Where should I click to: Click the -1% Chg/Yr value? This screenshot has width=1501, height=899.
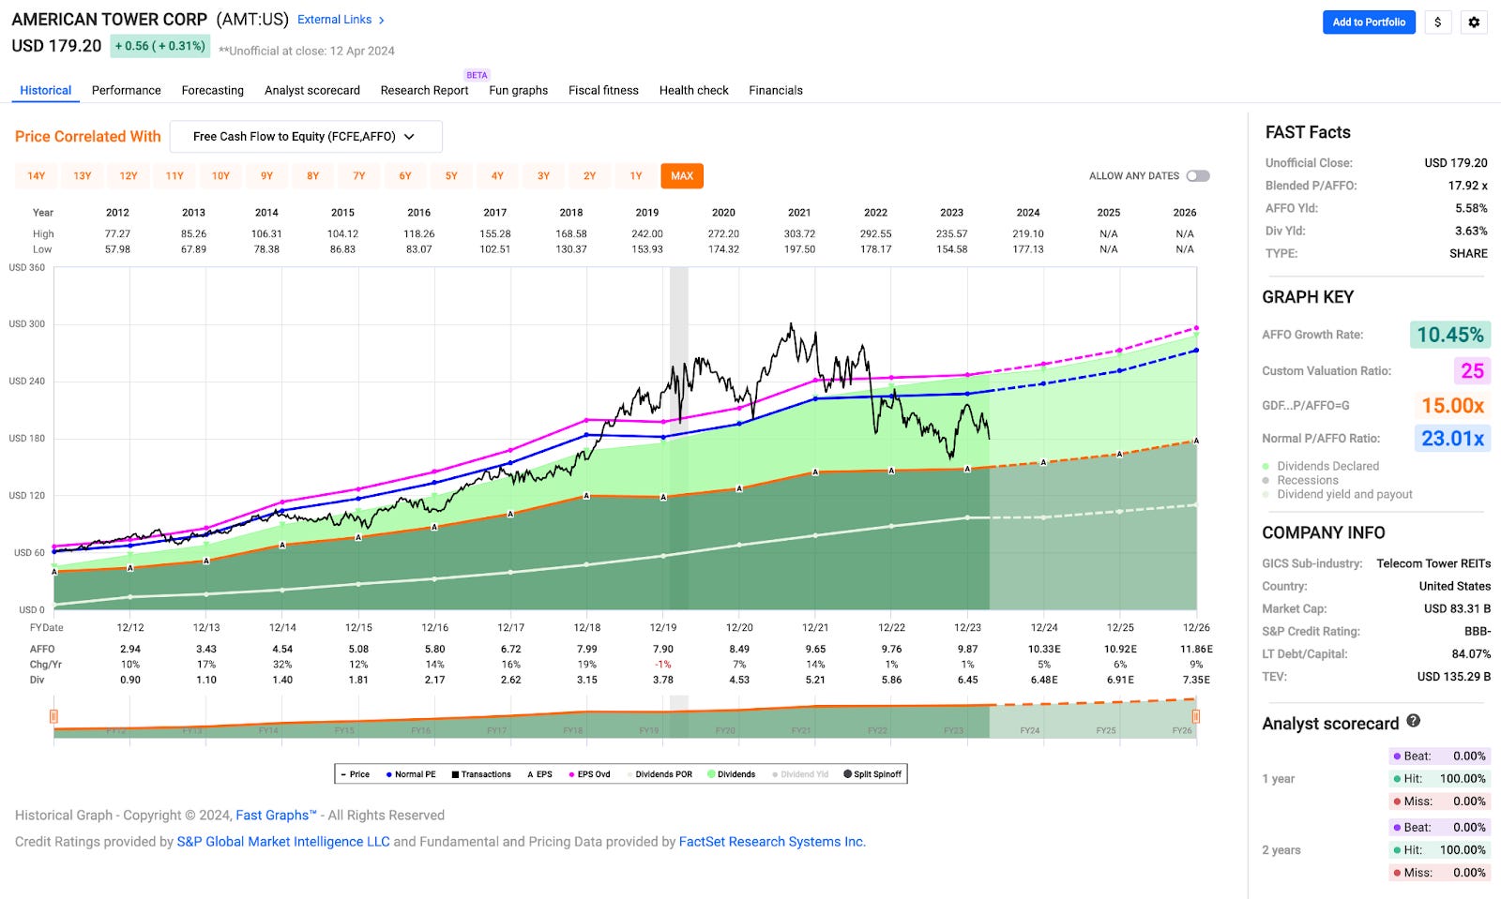(x=663, y=664)
